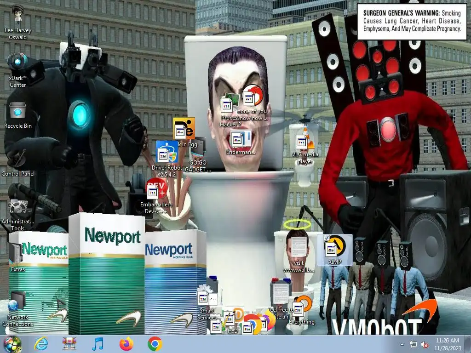Open the Windows Start menu

(12, 344)
